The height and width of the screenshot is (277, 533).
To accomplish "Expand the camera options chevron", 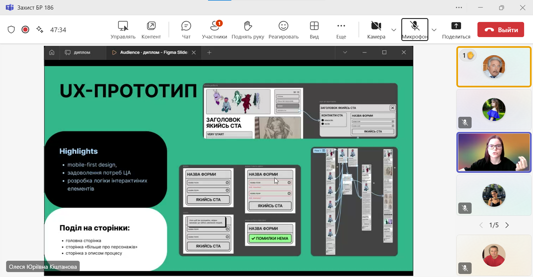I will [394, 30].
